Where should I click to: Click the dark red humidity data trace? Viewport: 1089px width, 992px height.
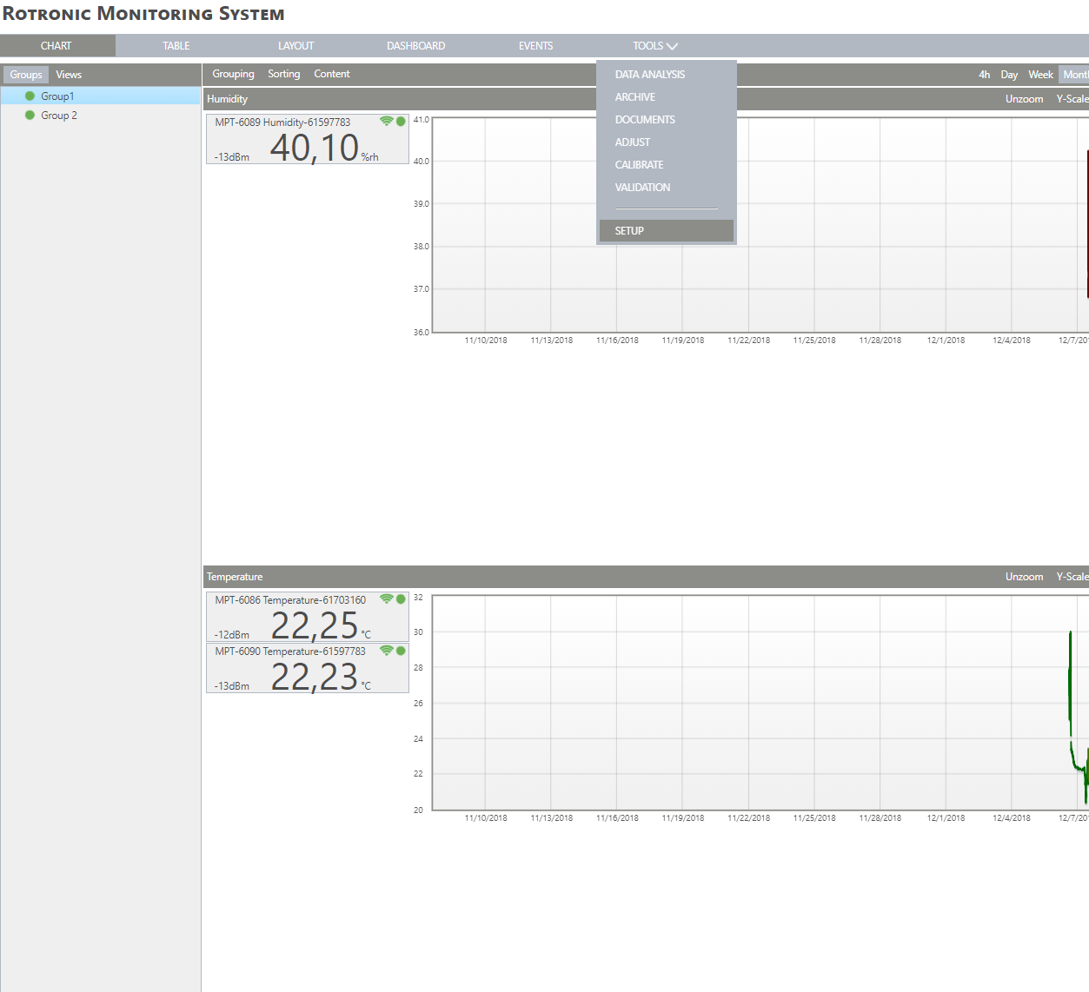click(x=1087, y=224)
